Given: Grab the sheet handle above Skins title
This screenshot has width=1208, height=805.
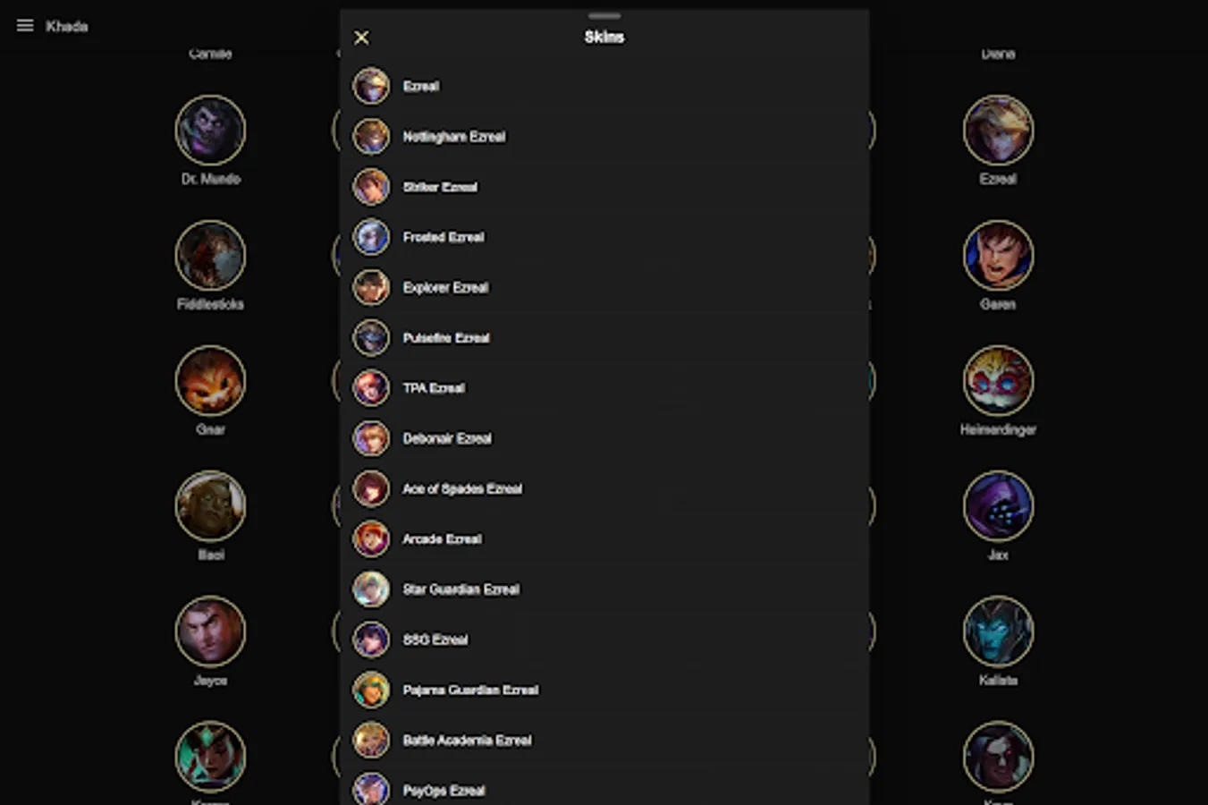Looking at the screenshot, I should click(604, 16).
